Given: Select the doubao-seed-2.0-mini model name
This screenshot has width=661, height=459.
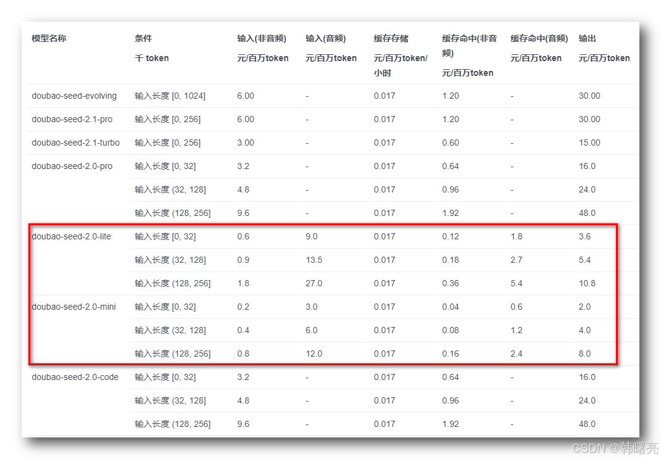Looking at the screenshot, I should (x=74, y=307).
